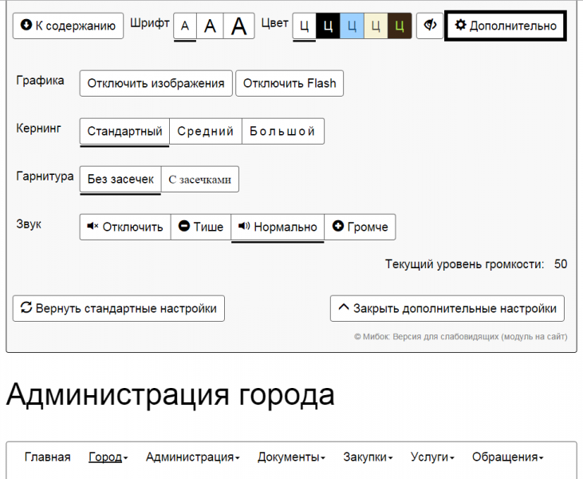Image resolution: width=583 pixels, height=479 pixels.
Task: Open Дополнительно settings with gear icon
Action: [506, 26]
